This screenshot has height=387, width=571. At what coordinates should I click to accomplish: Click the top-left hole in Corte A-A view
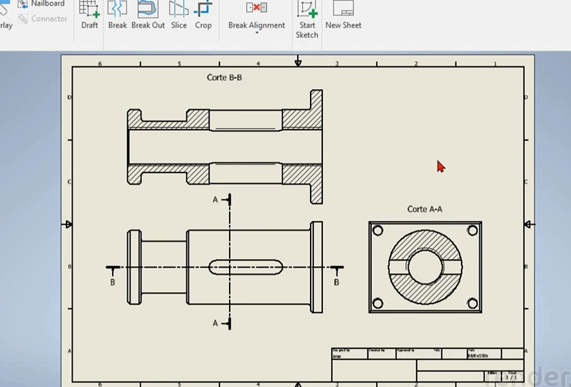pos(378,231)
